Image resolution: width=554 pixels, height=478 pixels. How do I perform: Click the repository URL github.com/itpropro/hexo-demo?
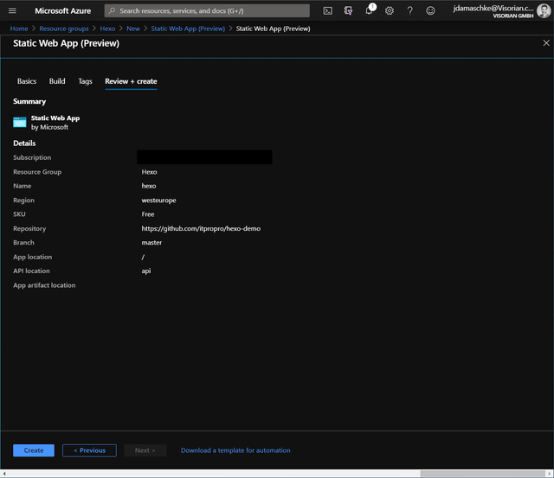[201, 228]
